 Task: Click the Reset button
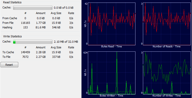[9, 65]
